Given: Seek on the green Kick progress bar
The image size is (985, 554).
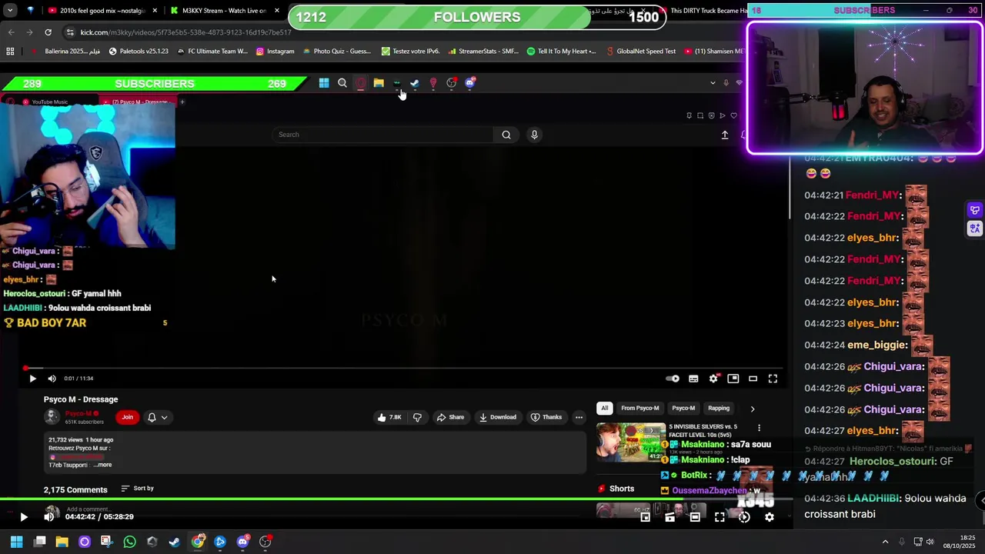Looking at the screenshot, I should 396,499.
